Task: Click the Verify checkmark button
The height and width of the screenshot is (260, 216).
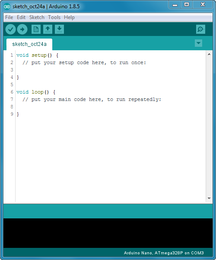Action: pyautogui.click(x=10, y=29)
